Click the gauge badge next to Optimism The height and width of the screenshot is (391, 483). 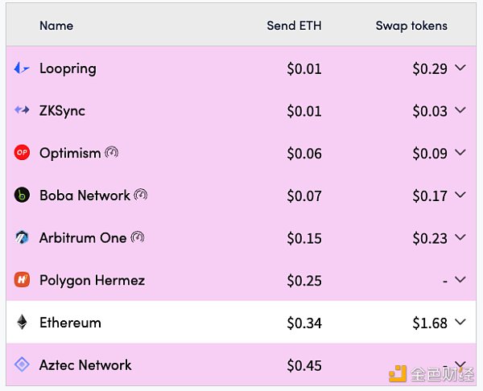click(x=112, y=152)
